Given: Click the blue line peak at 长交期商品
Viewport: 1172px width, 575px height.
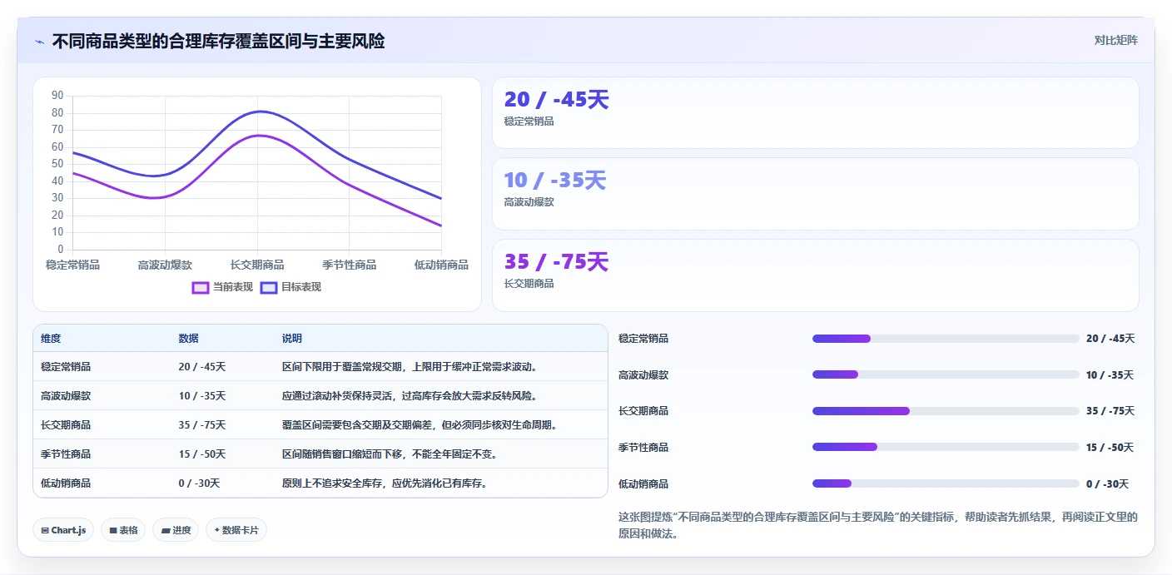Looking at the screenshot, I should point(259,112).
